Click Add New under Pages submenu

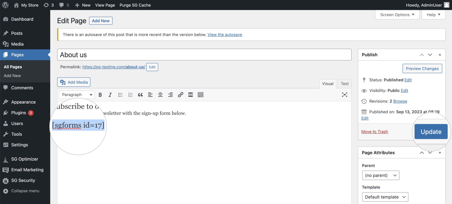point(12,76)
